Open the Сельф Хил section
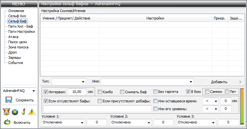247x129 pixels. (x=17, y=16)
